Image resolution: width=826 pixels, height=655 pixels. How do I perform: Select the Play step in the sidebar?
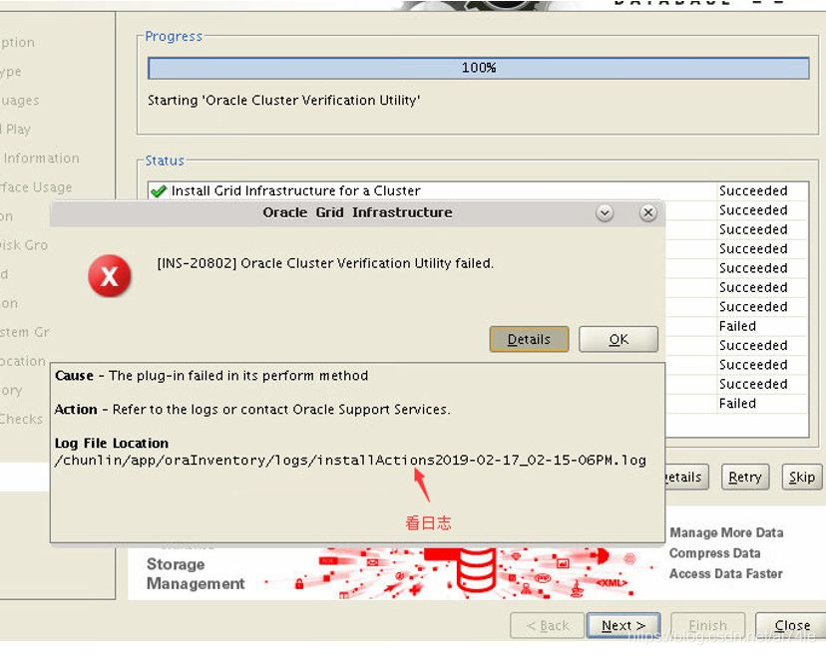coord(17,129)
